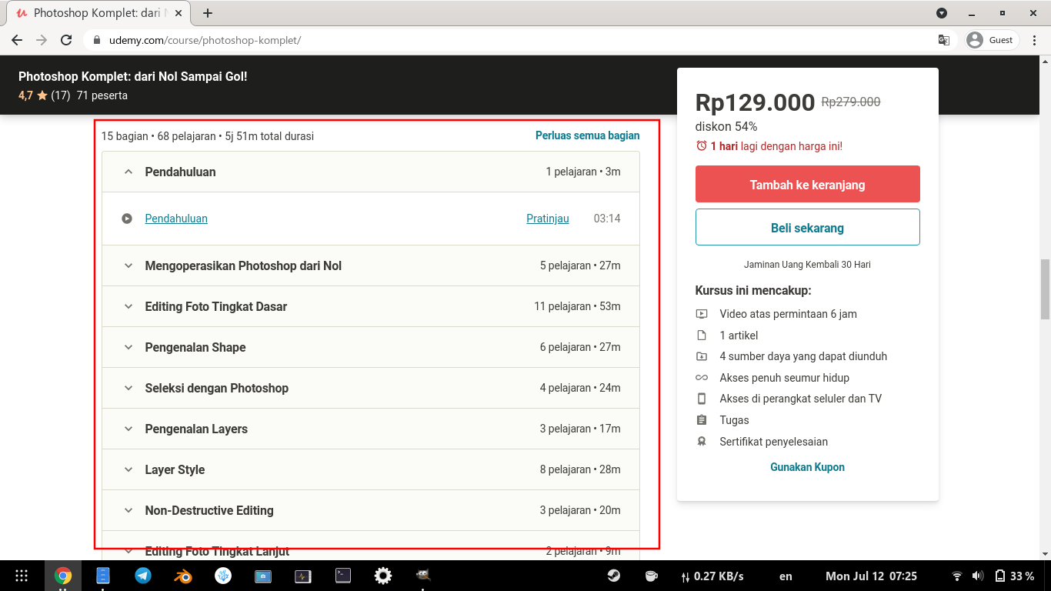Collapse the Pendahuluan section

point(128,172)
